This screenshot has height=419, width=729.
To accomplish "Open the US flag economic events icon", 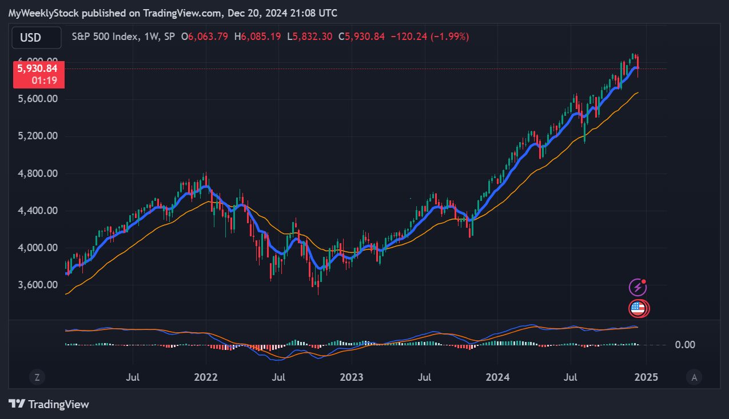I will (x=639, y=309).
